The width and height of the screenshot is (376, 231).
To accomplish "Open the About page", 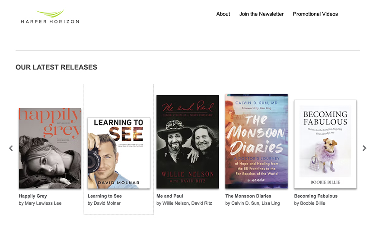I will click(x=223, y=14).
